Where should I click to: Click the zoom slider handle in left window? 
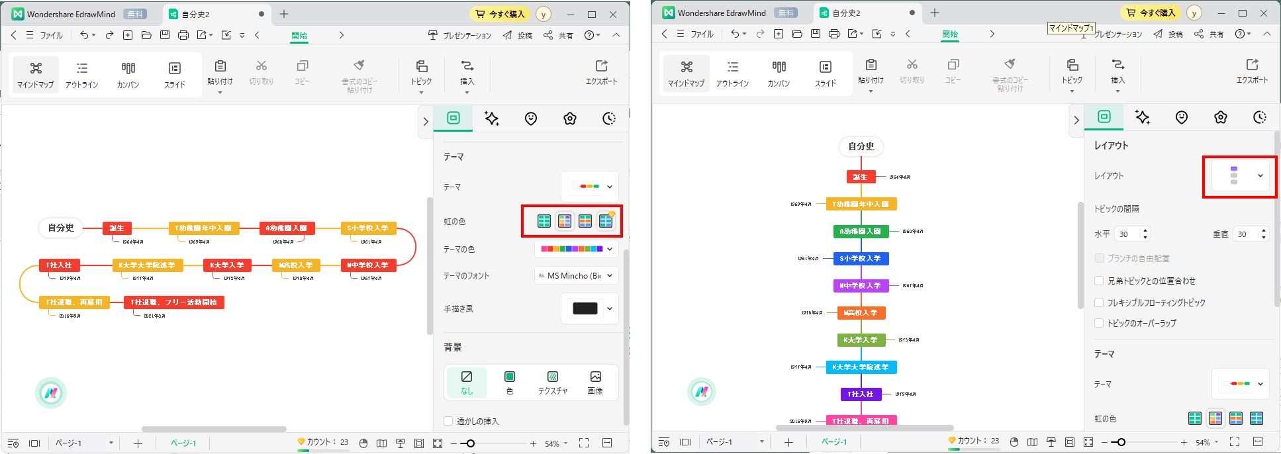[x=470, y=443]
